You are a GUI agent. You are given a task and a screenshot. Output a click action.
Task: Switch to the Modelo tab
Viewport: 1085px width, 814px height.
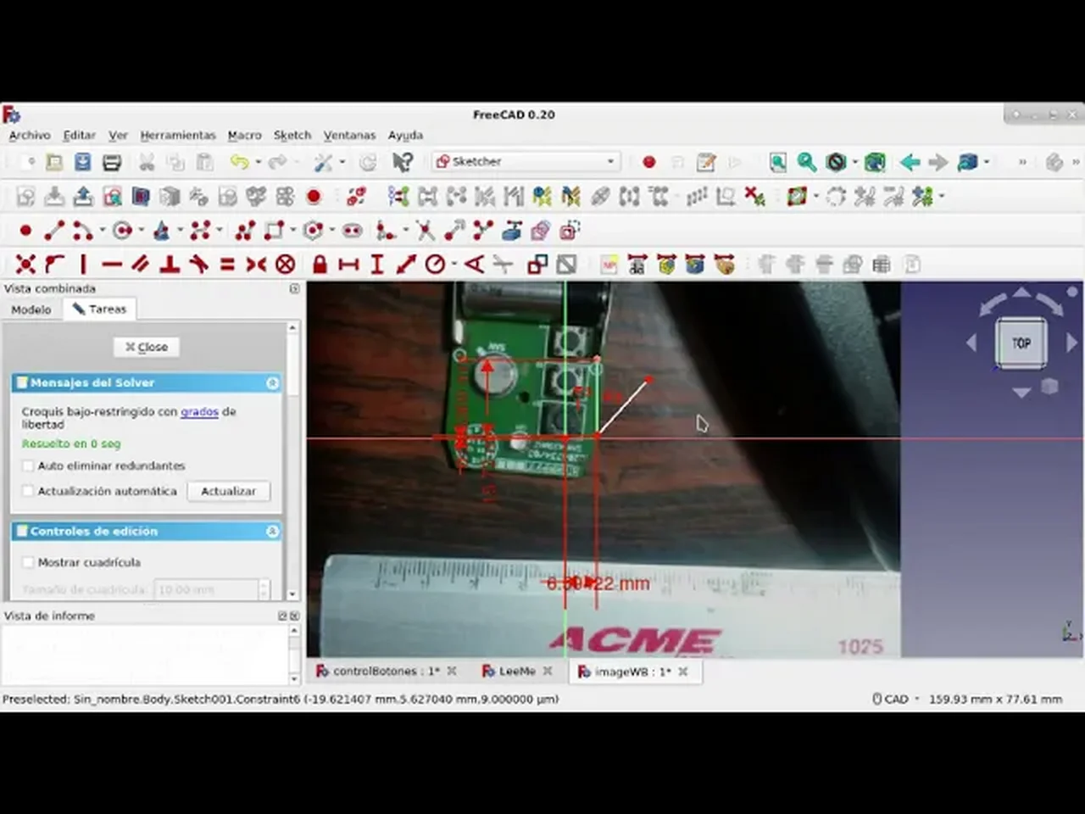tap(31, 309)
